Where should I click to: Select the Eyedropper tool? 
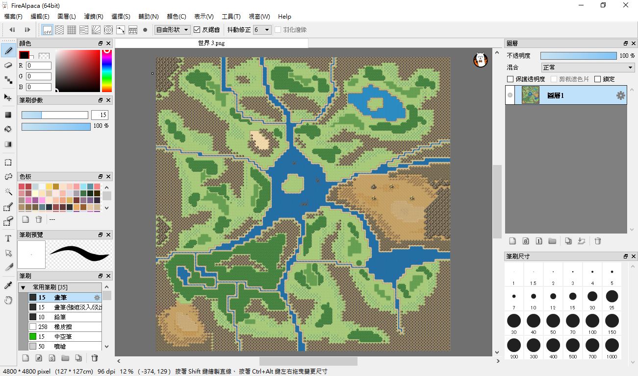(x=8, y=285)
